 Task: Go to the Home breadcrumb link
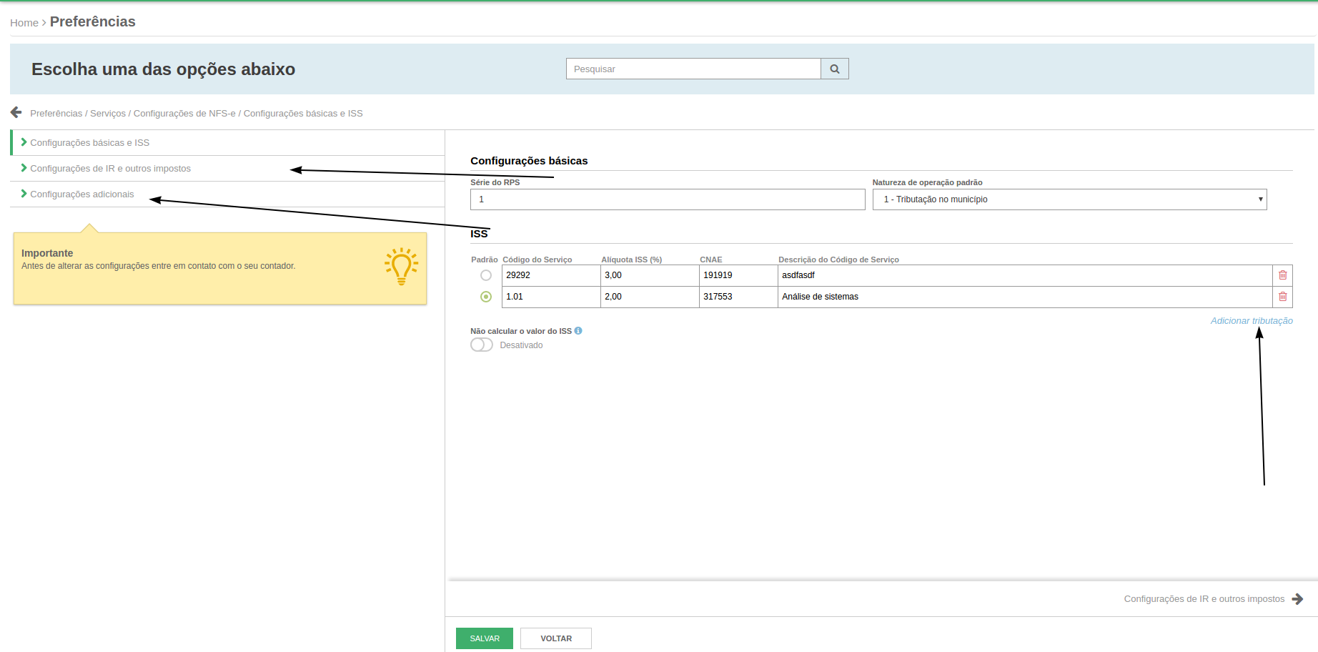[24, 23]
